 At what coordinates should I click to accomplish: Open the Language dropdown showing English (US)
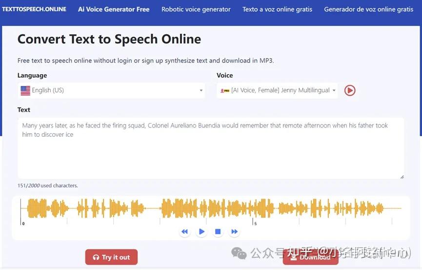(x=111, y=90)
